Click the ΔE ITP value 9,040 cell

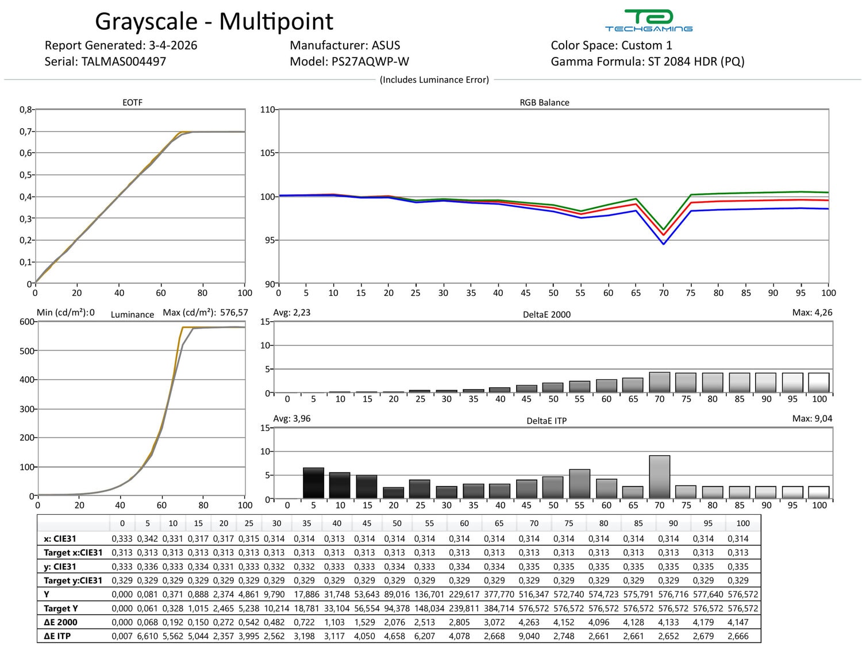tap(529, 636)
